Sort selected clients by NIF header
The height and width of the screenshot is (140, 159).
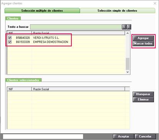point(19,89)
